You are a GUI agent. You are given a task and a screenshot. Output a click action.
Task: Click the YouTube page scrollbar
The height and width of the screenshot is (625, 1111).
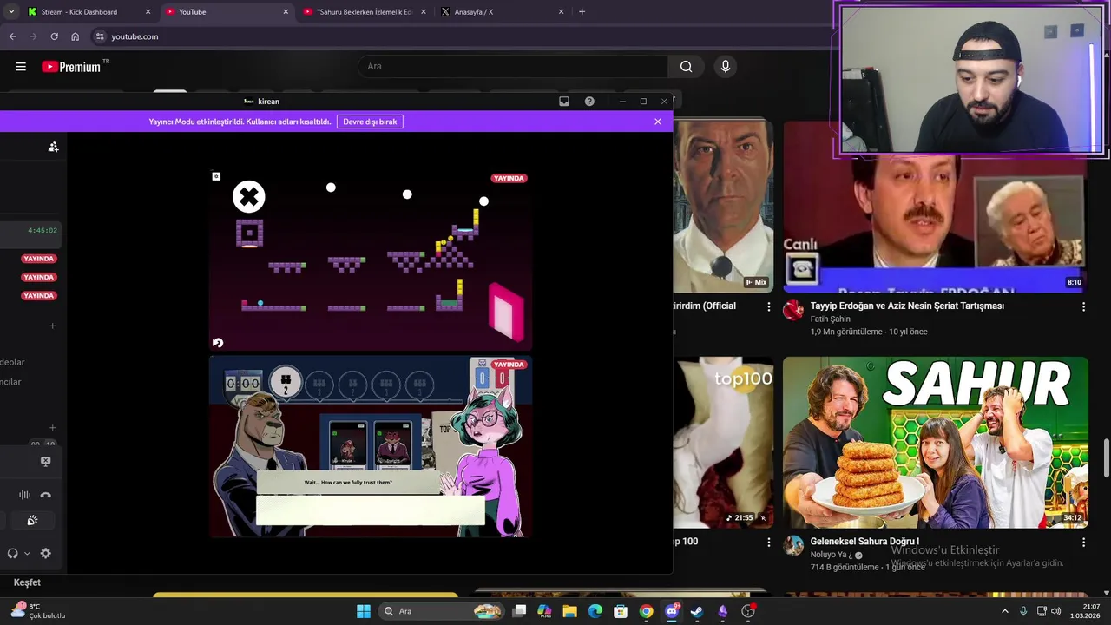[x=1106, y=458]
